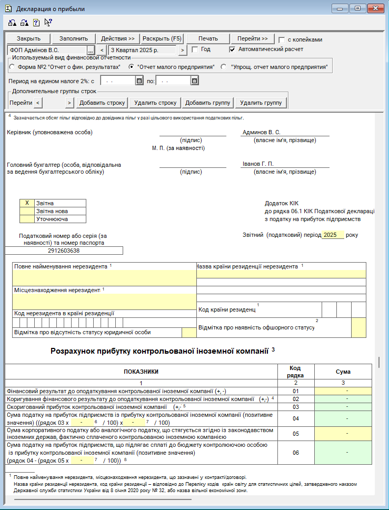The image size is (389, 510).
Task: Expand the "Перейти >>" menu
Action: pos(252,38)
